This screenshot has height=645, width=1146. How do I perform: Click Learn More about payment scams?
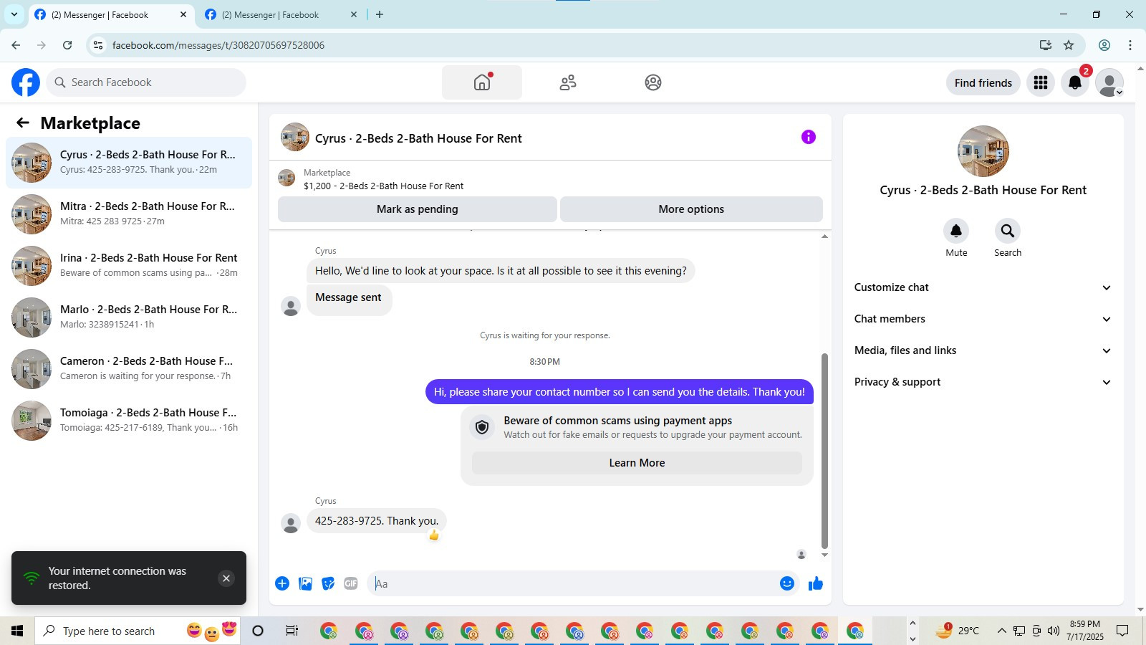tap(637, 463)
